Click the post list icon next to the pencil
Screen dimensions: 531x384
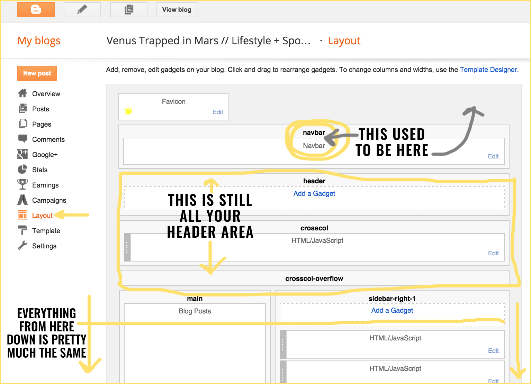[128, 9]
